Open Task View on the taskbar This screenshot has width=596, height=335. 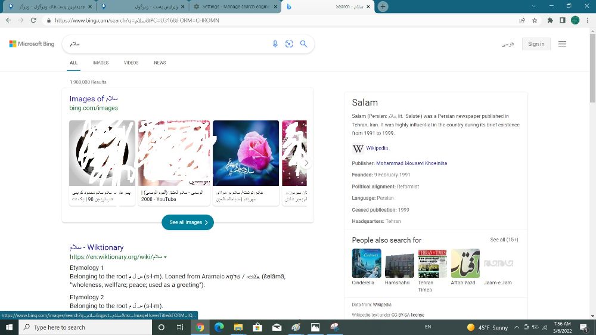coord(180,327)
